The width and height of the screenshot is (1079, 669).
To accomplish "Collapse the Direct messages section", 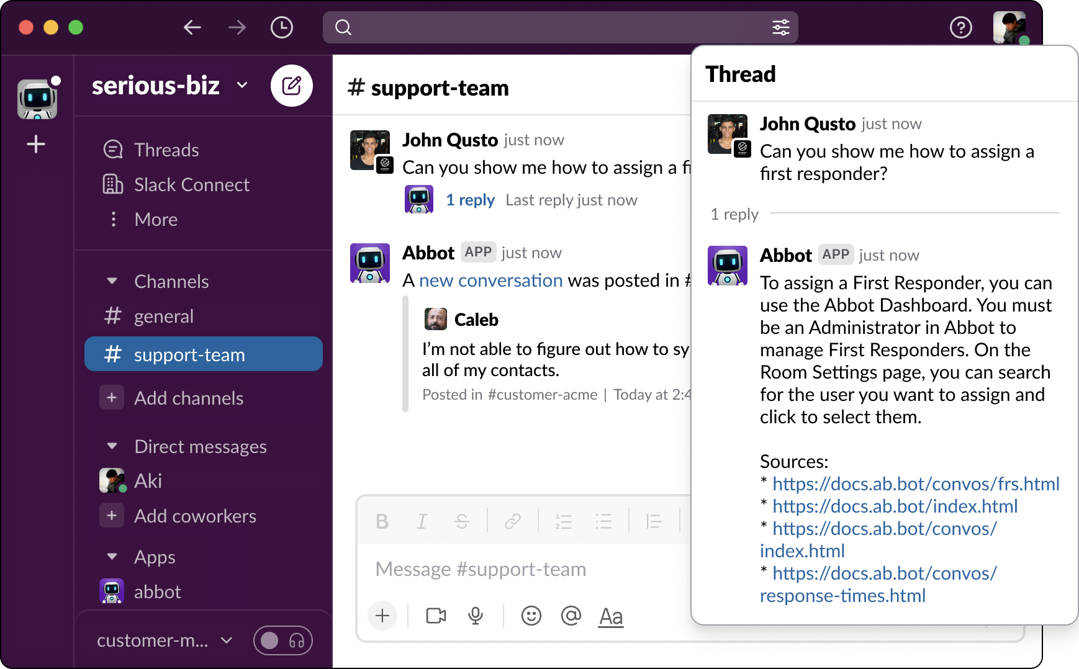I will pos(112,446).
